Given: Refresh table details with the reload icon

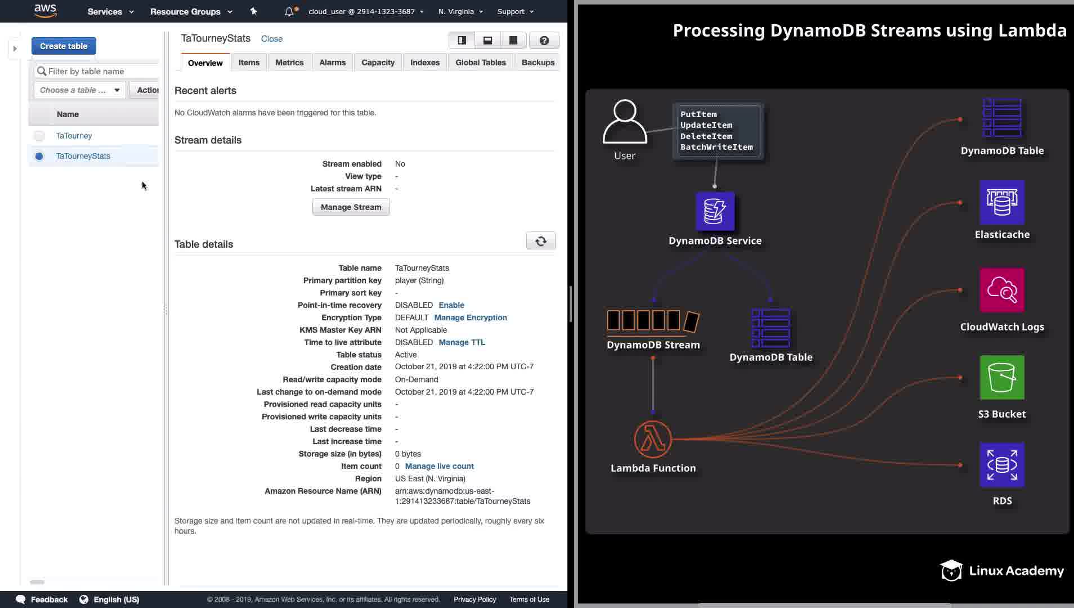Looking at the screenshot, I should pyautogui.click(x=540, y=241).
